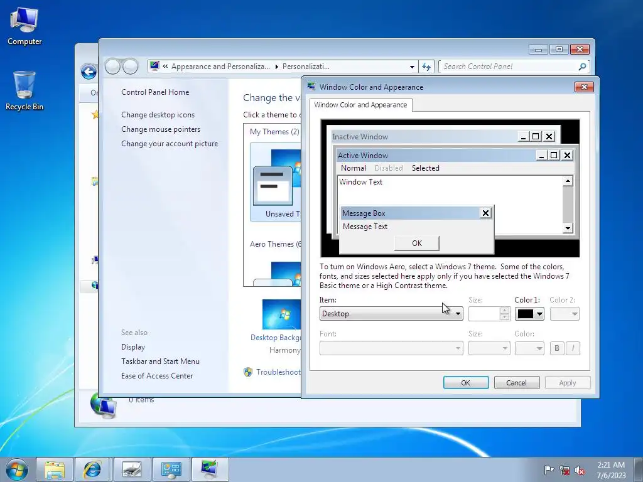
Task: Click the Window Color and Appearance title icon
Action: point(311,86)
